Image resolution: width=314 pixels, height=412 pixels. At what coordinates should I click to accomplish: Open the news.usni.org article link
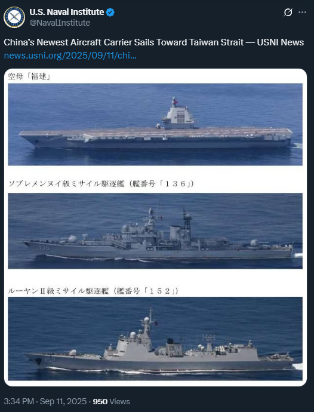tap(70, 56)
